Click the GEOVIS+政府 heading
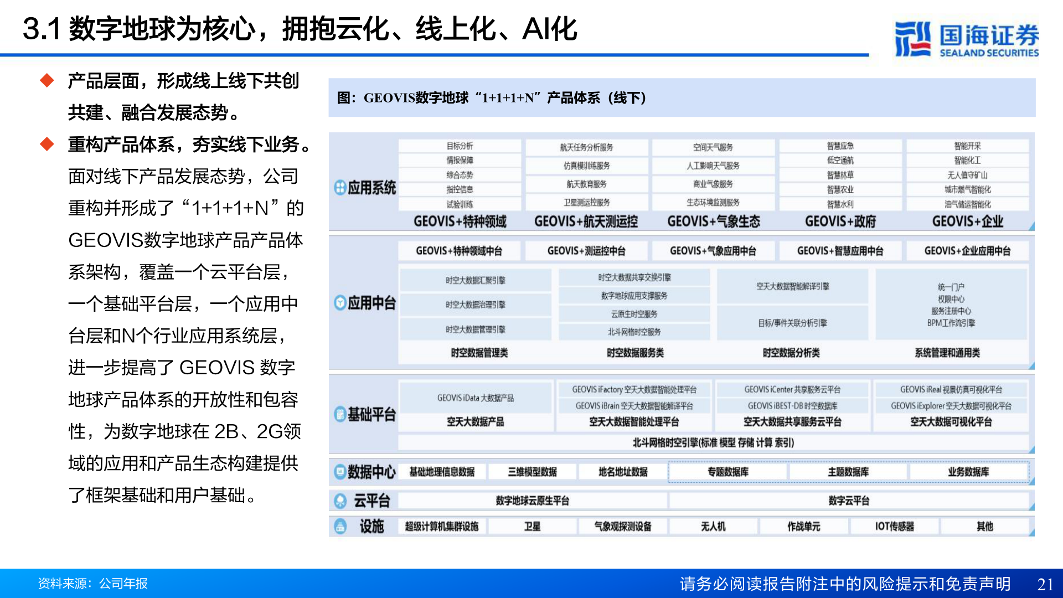Screen dimensions: 1063x598 (840, 221)
